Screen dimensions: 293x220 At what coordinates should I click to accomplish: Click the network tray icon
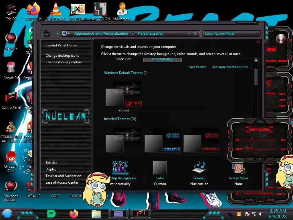click(254, 214)
